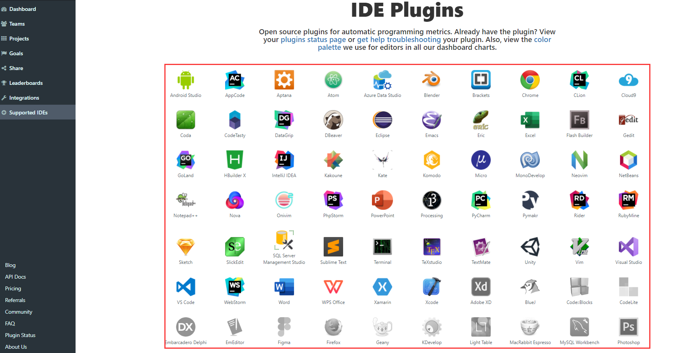Open the RubyMine plugin icon

point(629,200)
